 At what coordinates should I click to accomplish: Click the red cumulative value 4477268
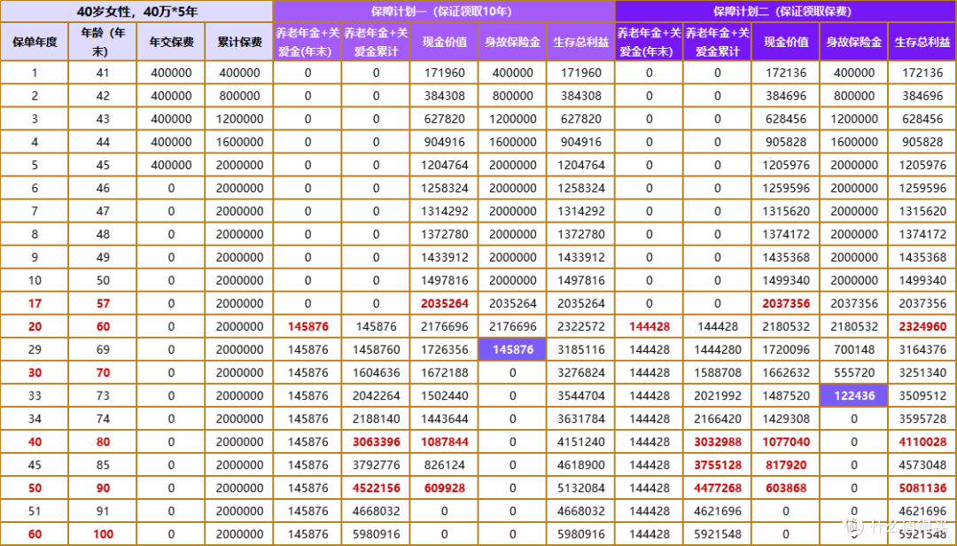tap(717, 488)
